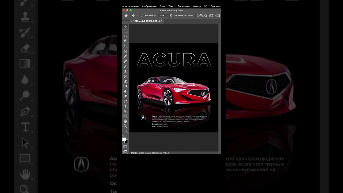Pick the white foreground color swatch
Viewport: 343px width, 193px height.
124,139
